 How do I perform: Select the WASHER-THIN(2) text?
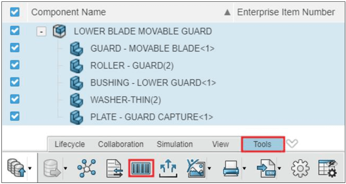click(126, 100)
